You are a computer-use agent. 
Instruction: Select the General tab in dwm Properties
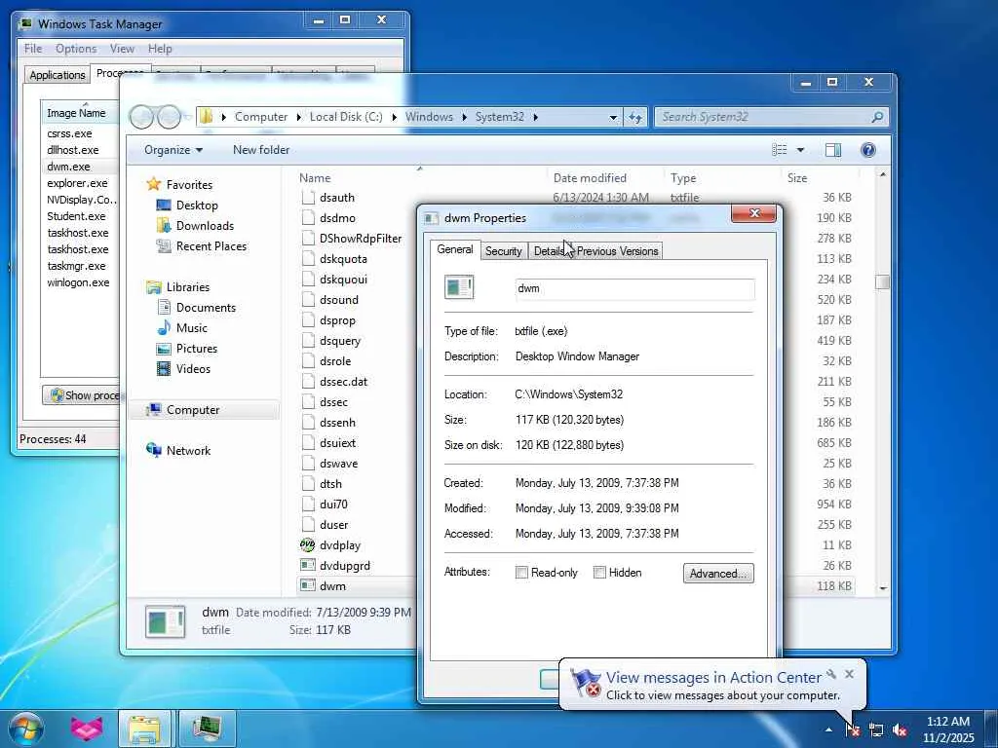tap(455, 249)
